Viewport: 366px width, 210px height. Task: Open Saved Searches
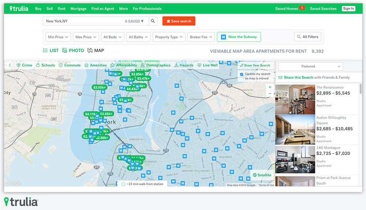click(323, 9)
